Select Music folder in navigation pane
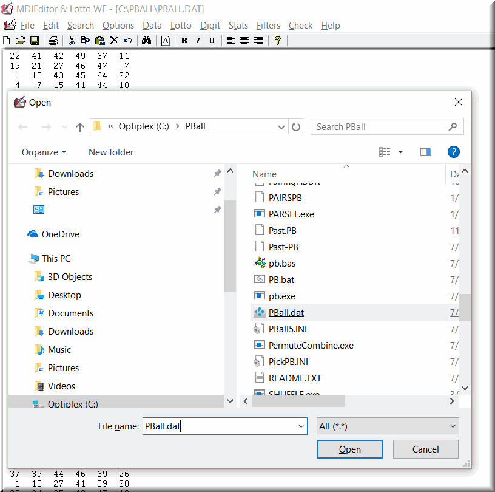This screenshot has height=492, width=495. (59, 350)
